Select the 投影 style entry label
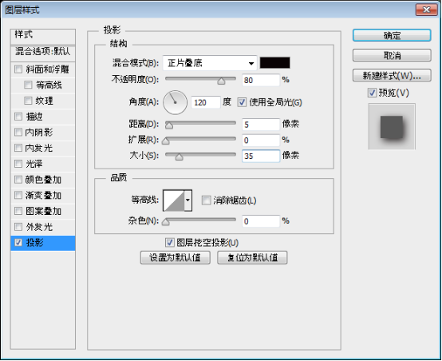Image resolution: width=442 pixels, height=361 pixels. point(34,243)
